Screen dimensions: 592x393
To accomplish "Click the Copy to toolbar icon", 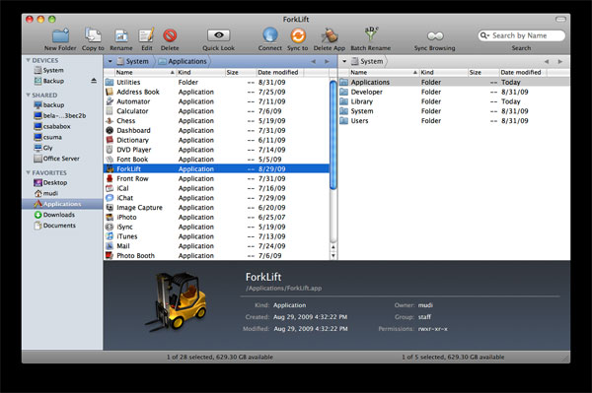I will 93,35.
